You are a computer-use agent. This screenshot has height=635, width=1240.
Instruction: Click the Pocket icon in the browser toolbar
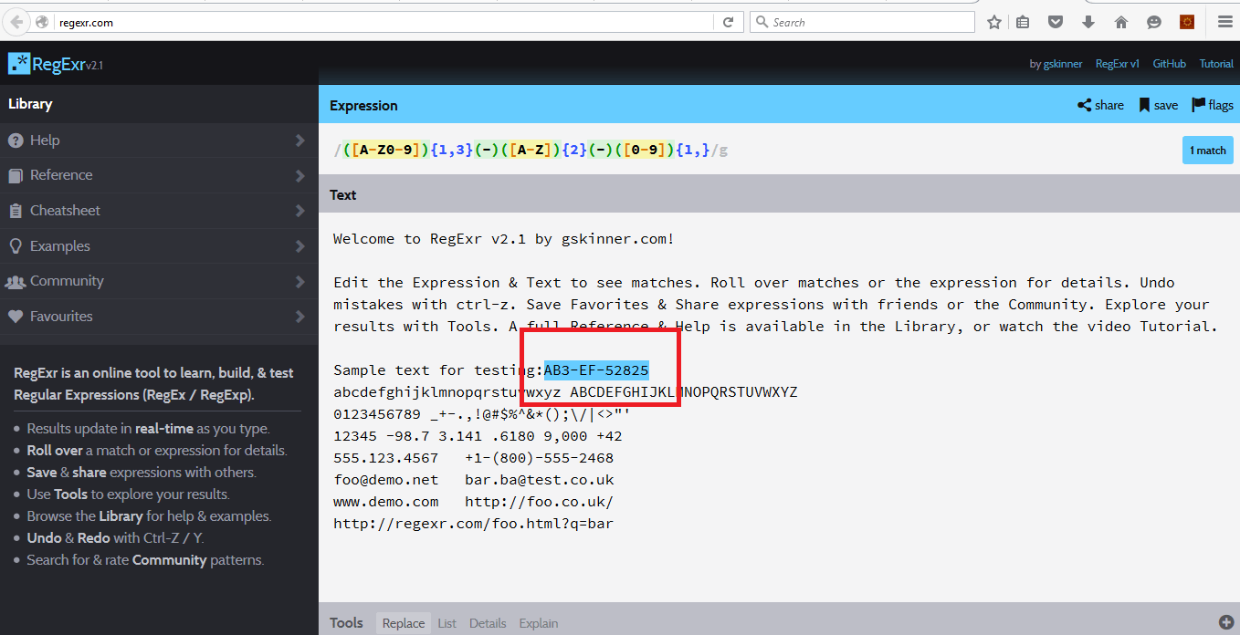tap(1055, 21)
